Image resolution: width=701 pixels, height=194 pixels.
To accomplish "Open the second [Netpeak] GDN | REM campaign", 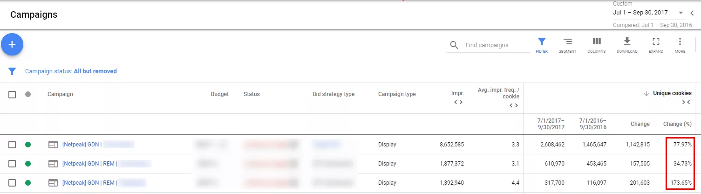I will (89, 182).
